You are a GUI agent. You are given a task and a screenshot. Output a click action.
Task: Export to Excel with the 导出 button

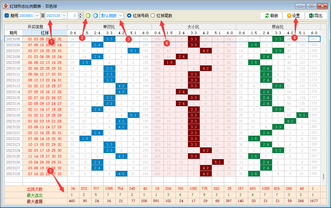point(316,16)
